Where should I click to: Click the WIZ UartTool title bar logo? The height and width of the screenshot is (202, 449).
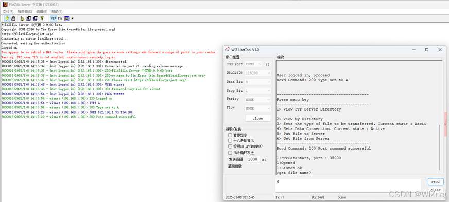point(228,50)
